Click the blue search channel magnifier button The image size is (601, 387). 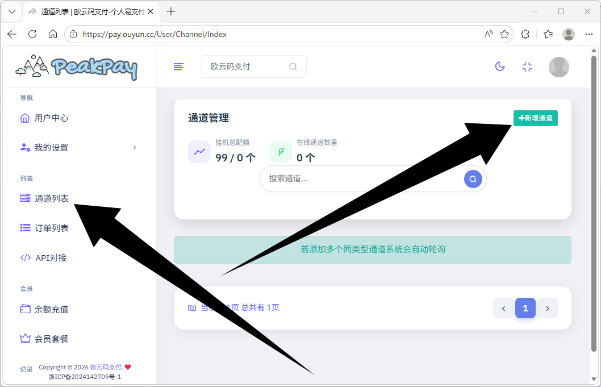(x=473, y=179)
